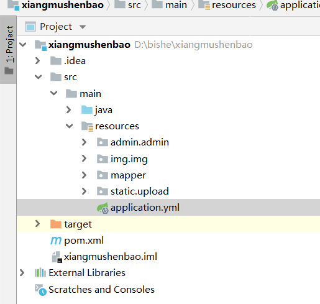Open the 1: Project side tool tab
Viewport: 320px width, 304px height.
[x=8, y=50]
